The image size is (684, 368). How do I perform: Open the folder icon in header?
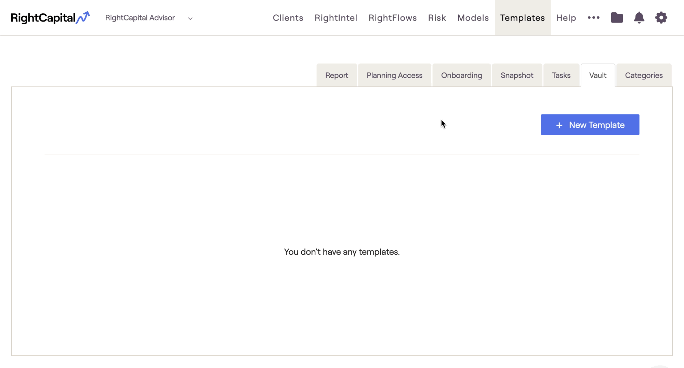[617, 17]
